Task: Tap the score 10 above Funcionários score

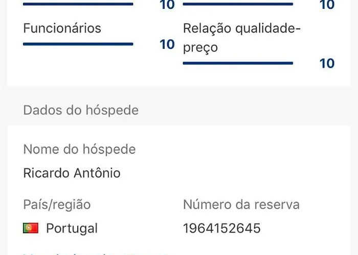Action: click(167, 5)
